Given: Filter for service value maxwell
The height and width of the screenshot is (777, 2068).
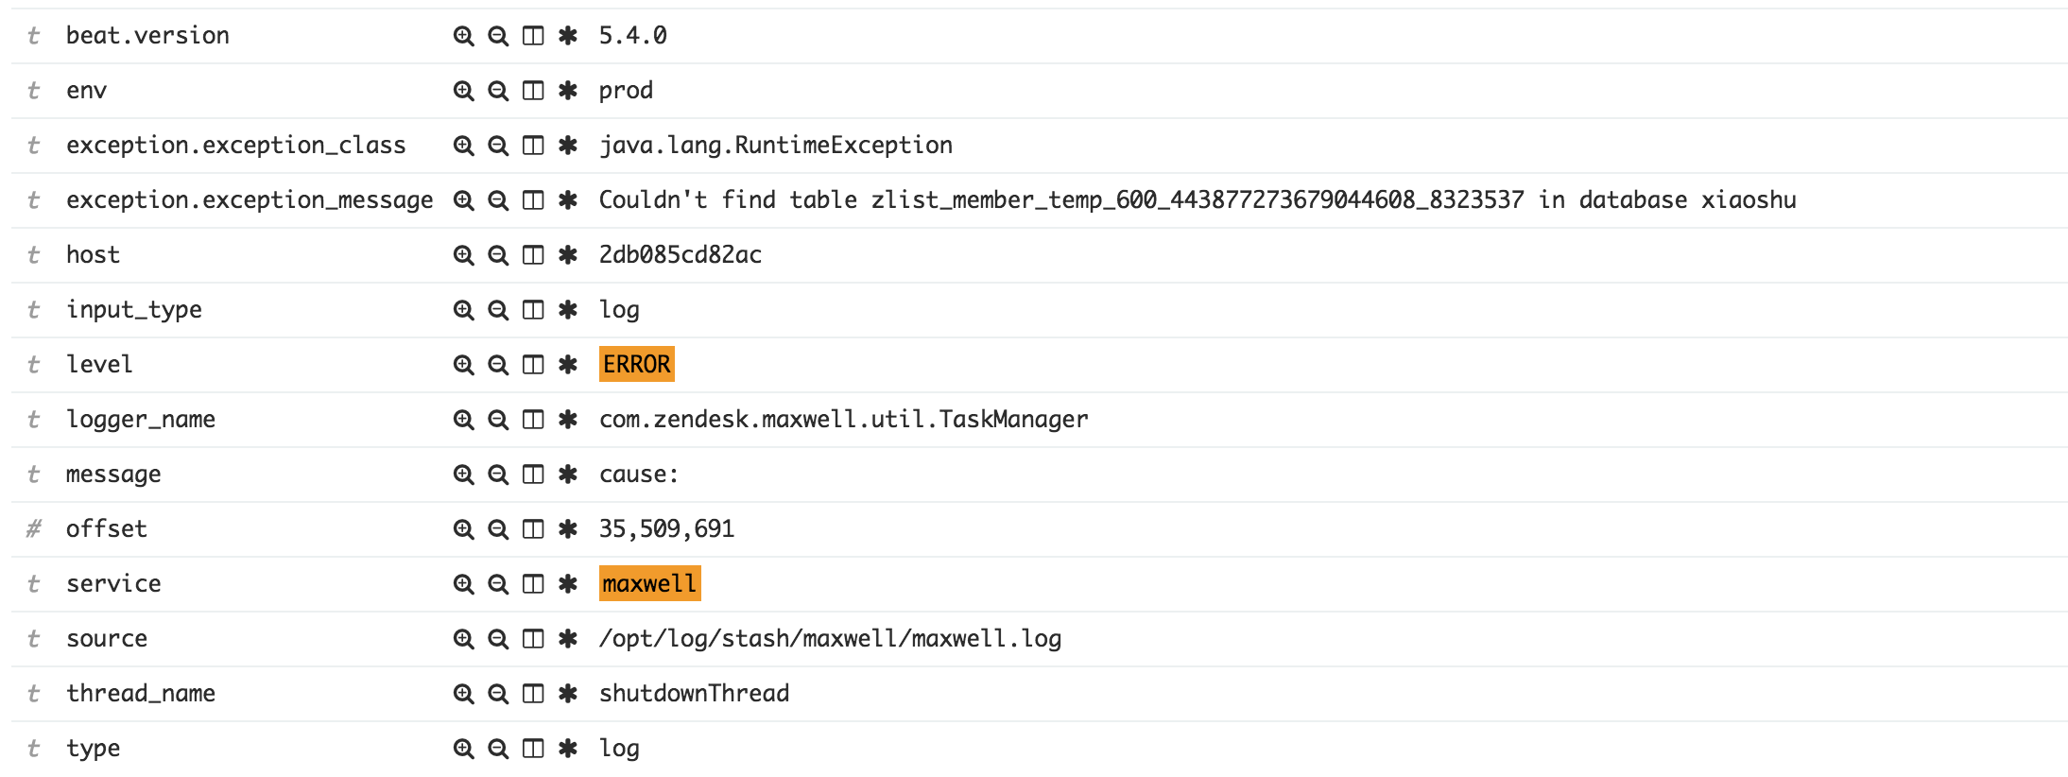Looking at the screenshot, I should click(463, 583).
